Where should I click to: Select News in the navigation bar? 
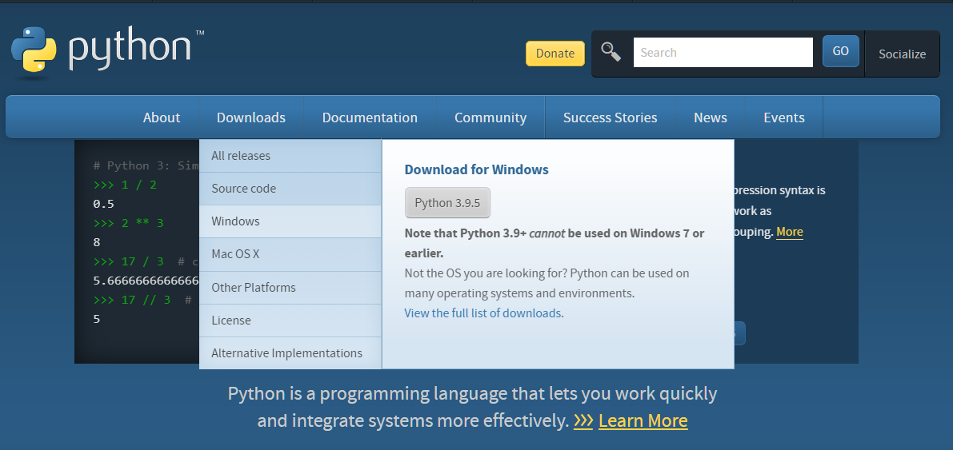pos(710,117)
